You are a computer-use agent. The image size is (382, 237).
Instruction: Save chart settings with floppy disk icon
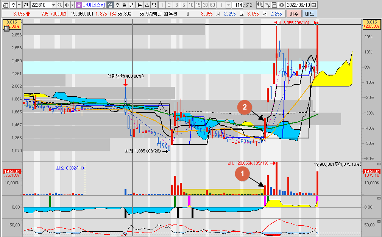[274, 5]
